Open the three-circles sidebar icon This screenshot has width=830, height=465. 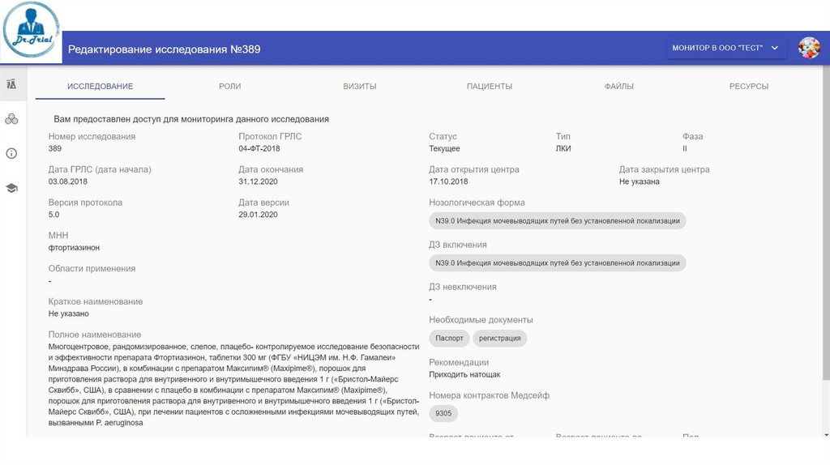tap(11, 119)
